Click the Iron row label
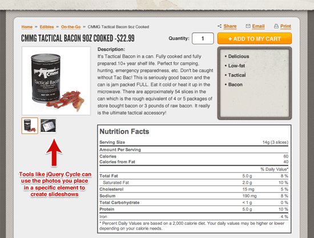Viewport: 314px width, 238px height. 103,216
